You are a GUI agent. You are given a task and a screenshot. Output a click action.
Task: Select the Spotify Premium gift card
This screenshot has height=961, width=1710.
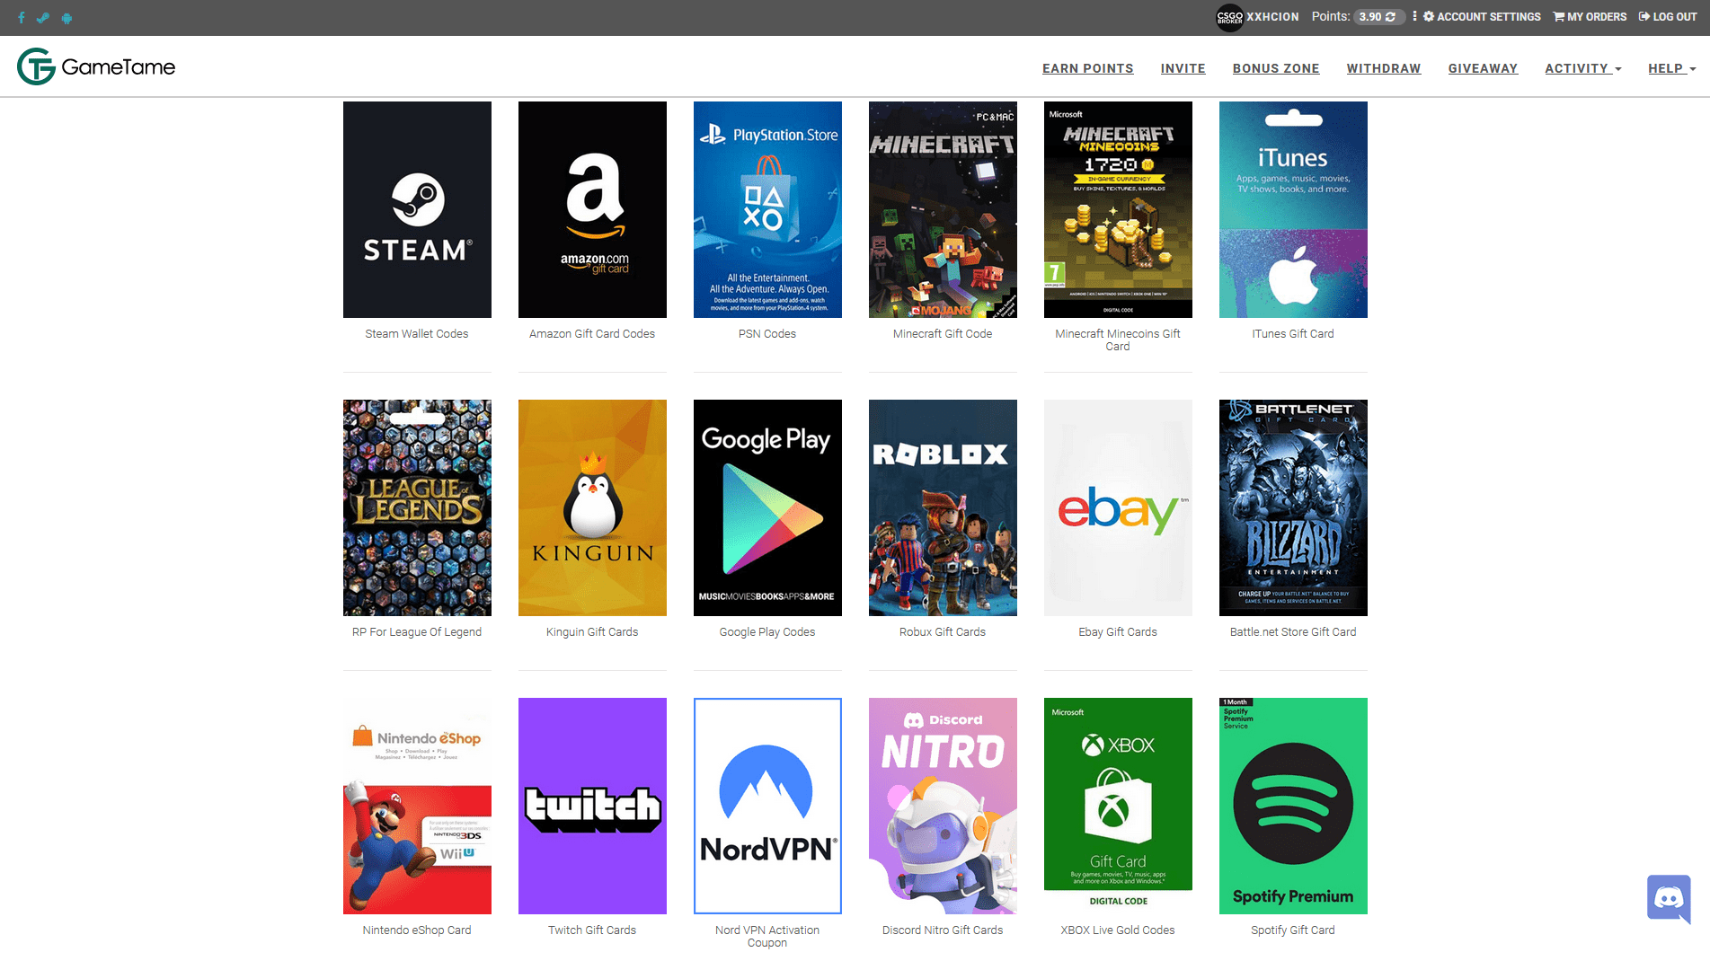[x=1293, y=806]
